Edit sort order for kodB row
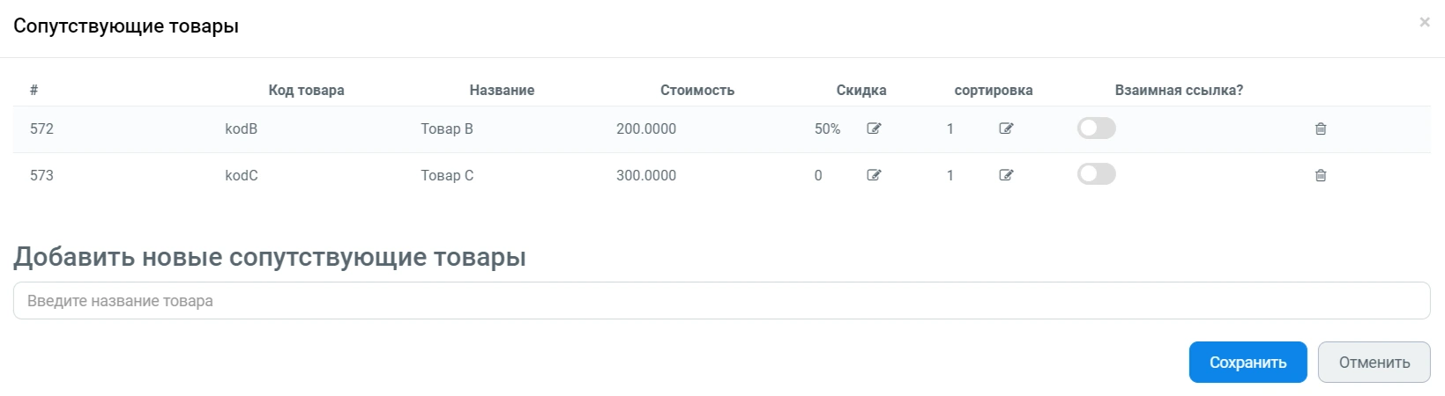 point(1006,128)
